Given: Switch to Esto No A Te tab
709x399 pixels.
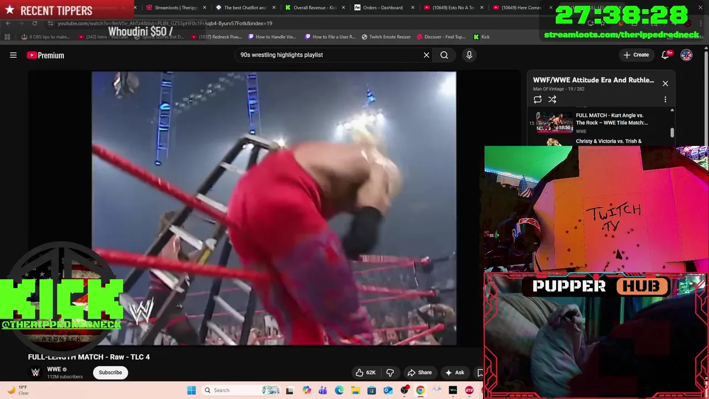Looking at the screenshot, I should pyautogui.click(x=453, y=8).
